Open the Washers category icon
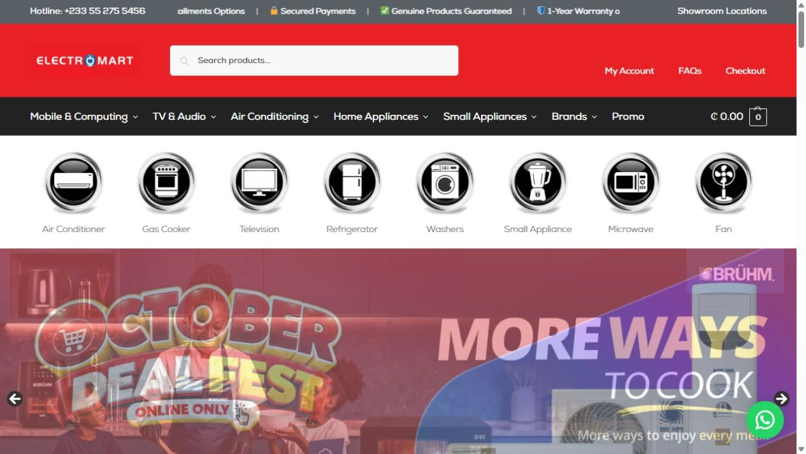This screenshot has height=454, width=806. (x=445, y=182)
